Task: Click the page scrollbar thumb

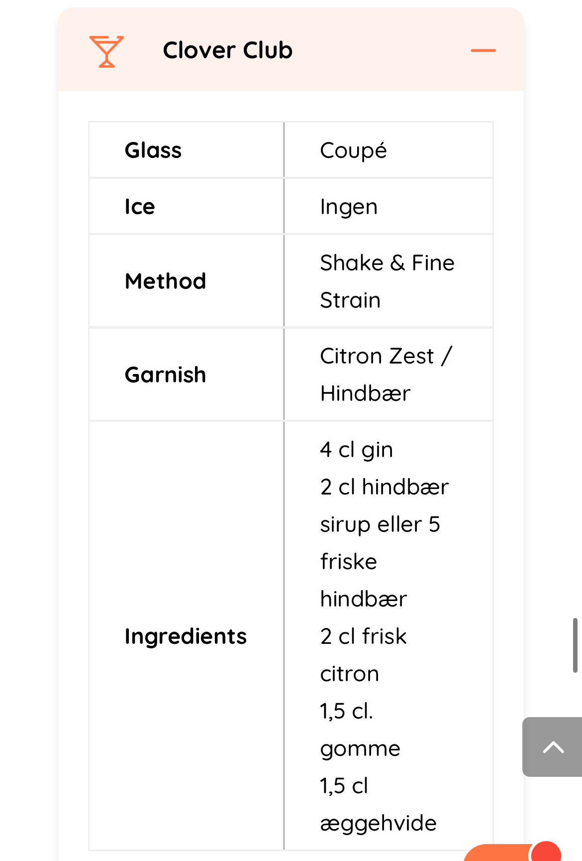Action: tap(575, 645)
